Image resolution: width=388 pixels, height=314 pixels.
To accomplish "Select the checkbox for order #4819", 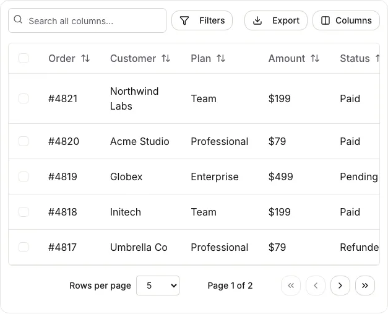I will click(24, 177).
